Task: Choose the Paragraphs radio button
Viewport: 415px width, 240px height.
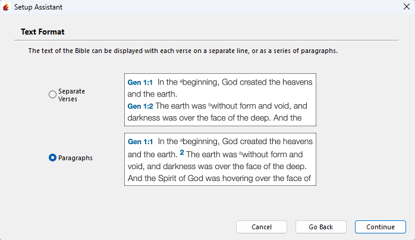Action: [52, 158]
